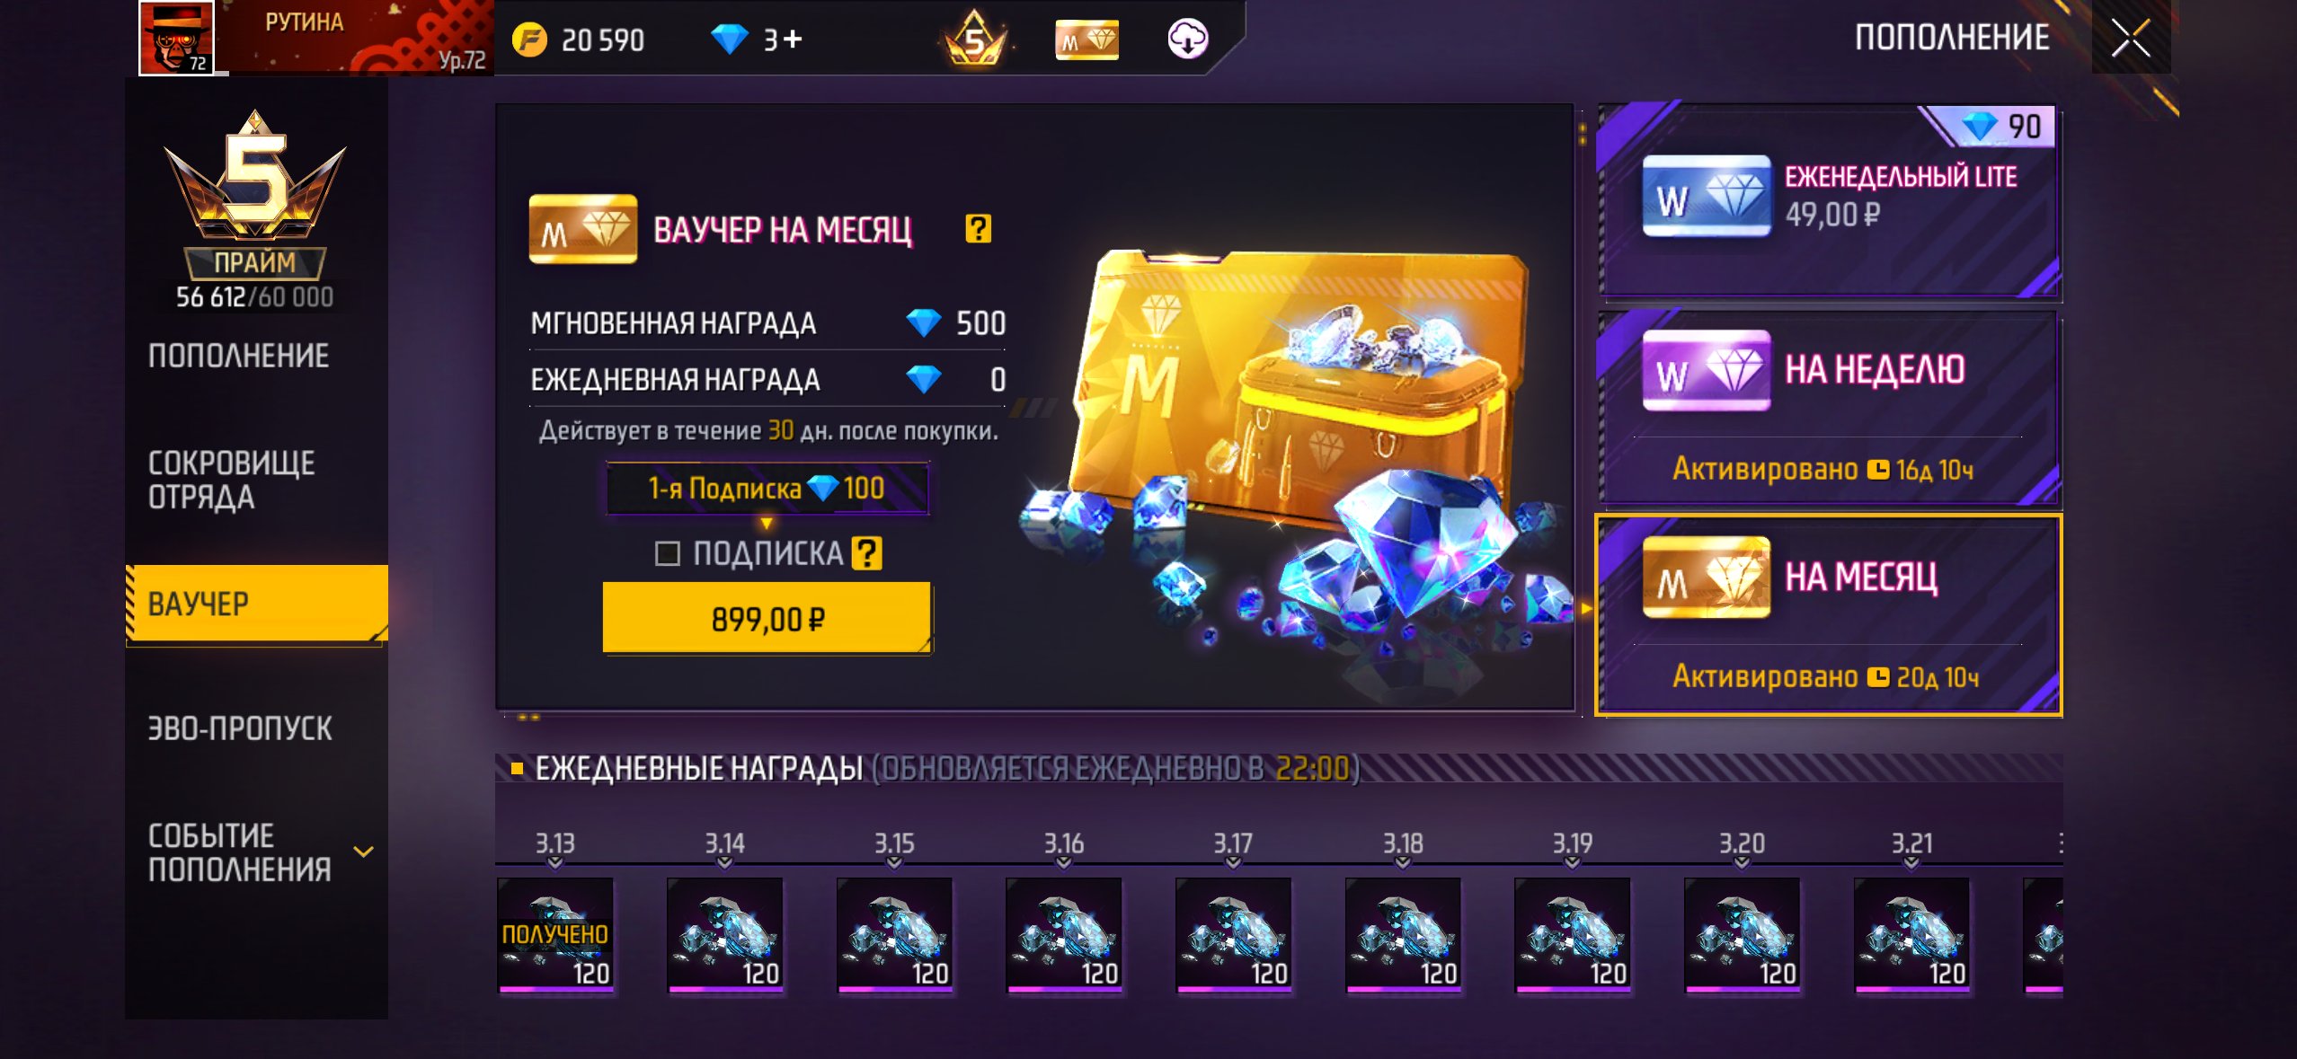This screenshot has width=2297, height=1059.
Task: Open the player avatar profile picture
Action: pyautogui.click(x=176, y=38)
